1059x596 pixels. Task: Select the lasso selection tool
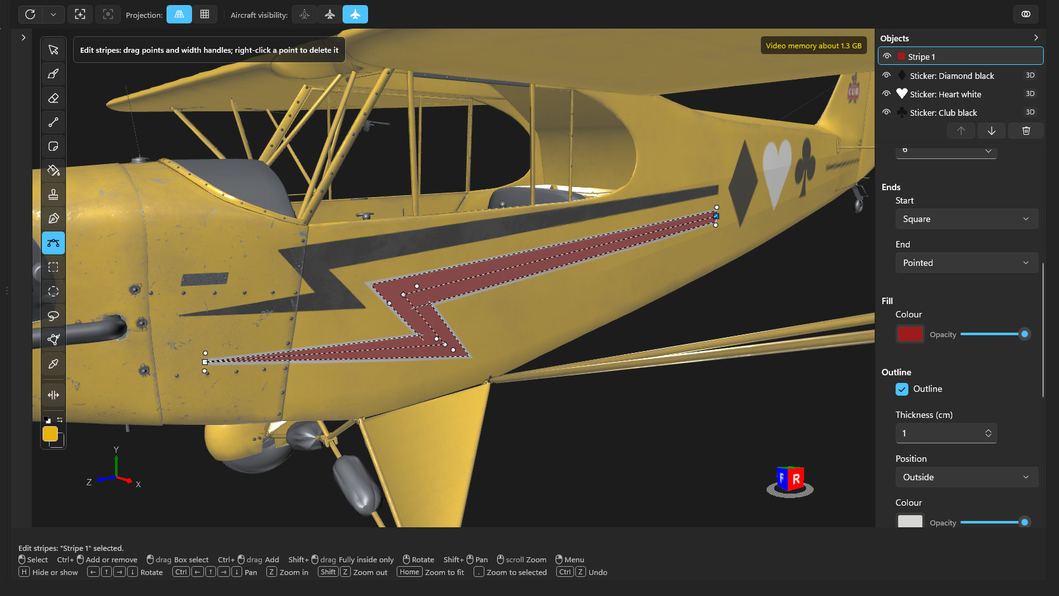(x=53, y=315)
